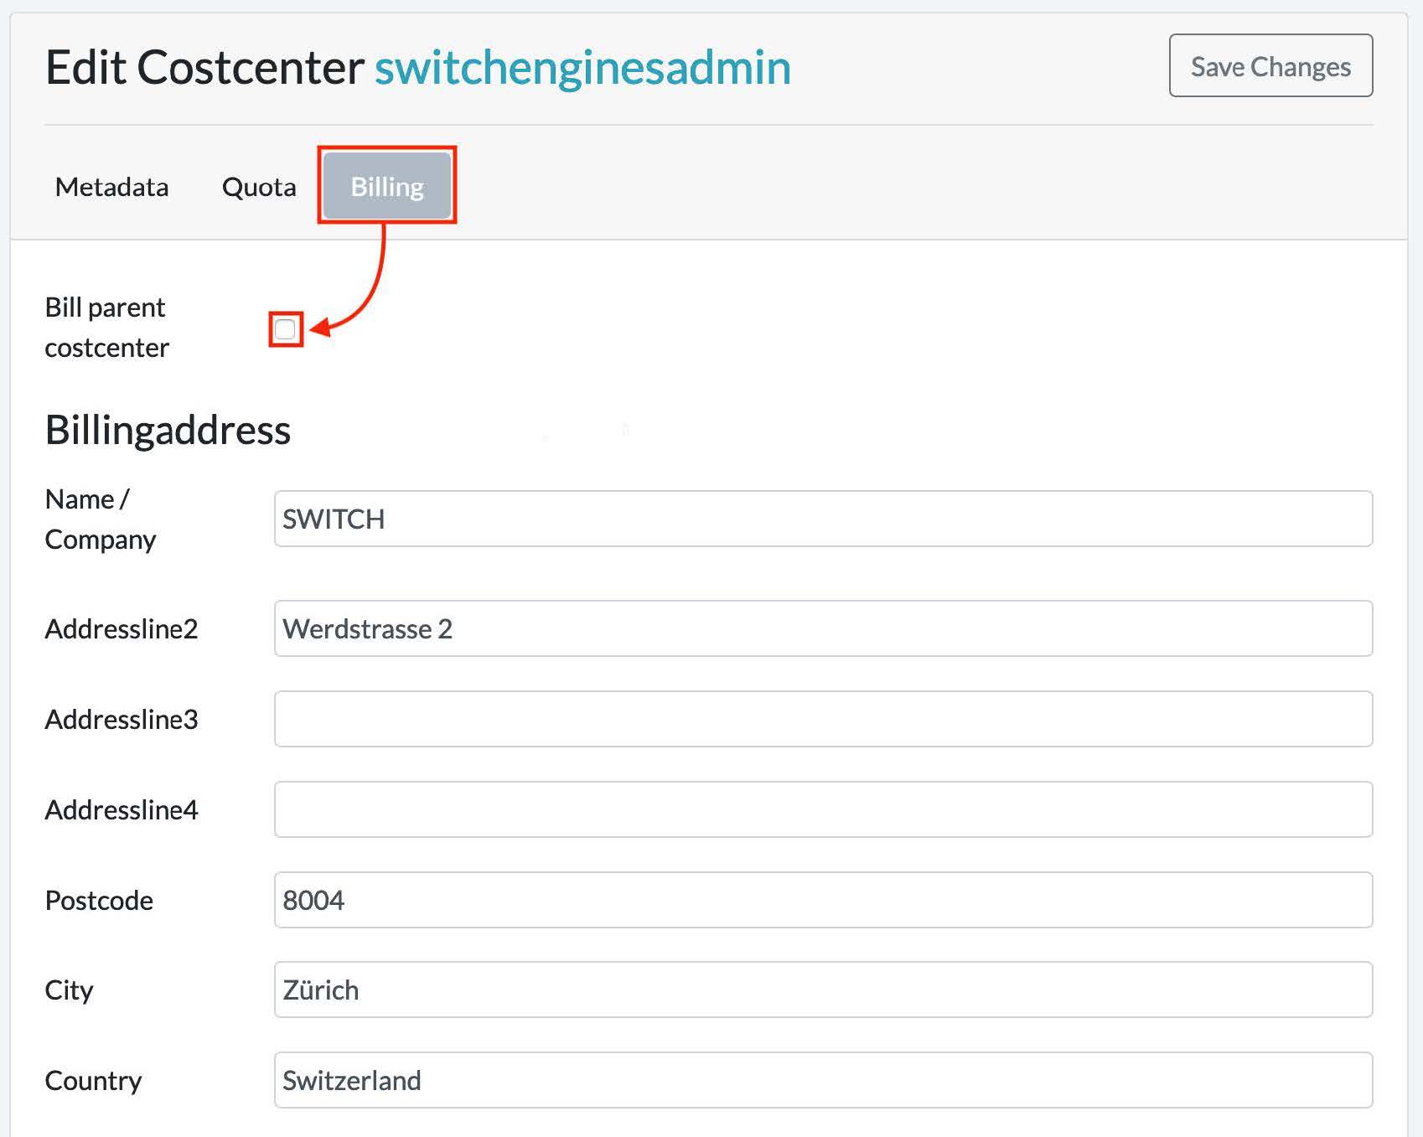
Task: Switch to the Metadata tab
Action: pyautogui.click(x=111, y=186)
